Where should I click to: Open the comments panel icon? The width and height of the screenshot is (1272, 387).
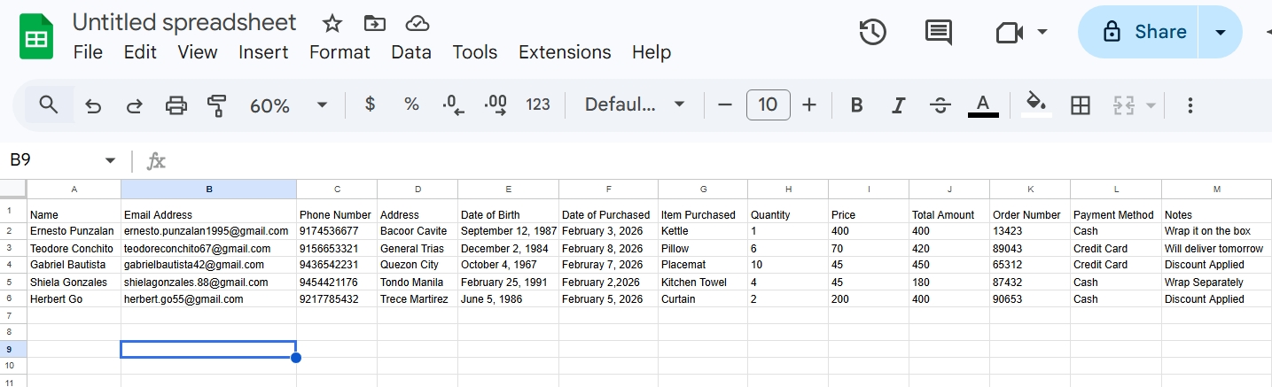click(x=938, y=32)
